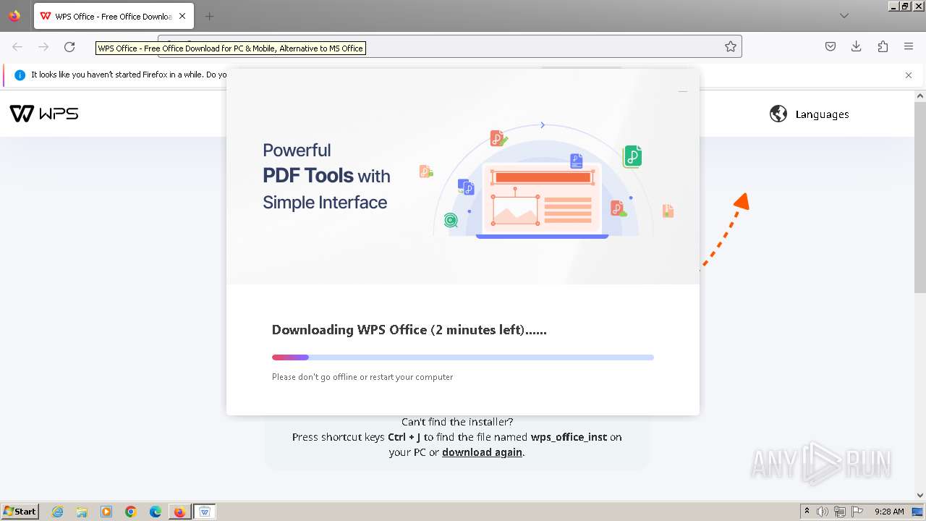Image resolution: width=926 pixels, height=521 pixels.
Task: Bookmark this page with the star icon
Action: (731, 46)
